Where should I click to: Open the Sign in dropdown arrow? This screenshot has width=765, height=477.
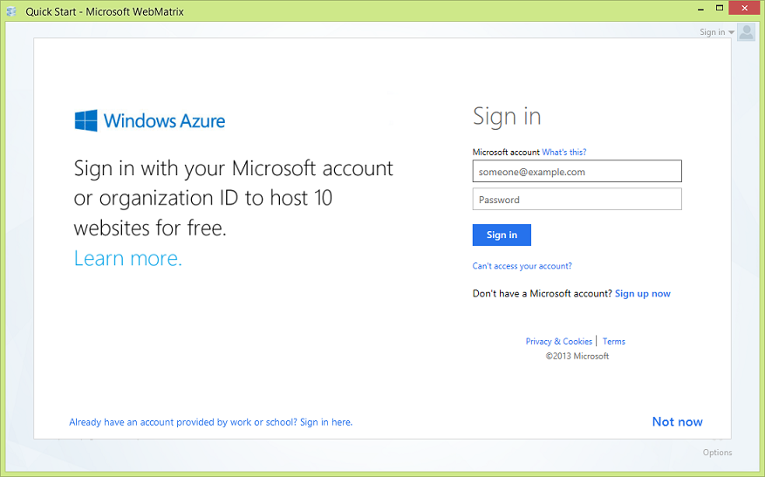[x=731, y=32]
